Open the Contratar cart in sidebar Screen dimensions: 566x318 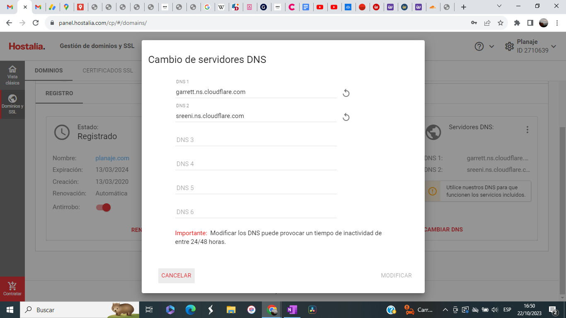click(12, 289)
